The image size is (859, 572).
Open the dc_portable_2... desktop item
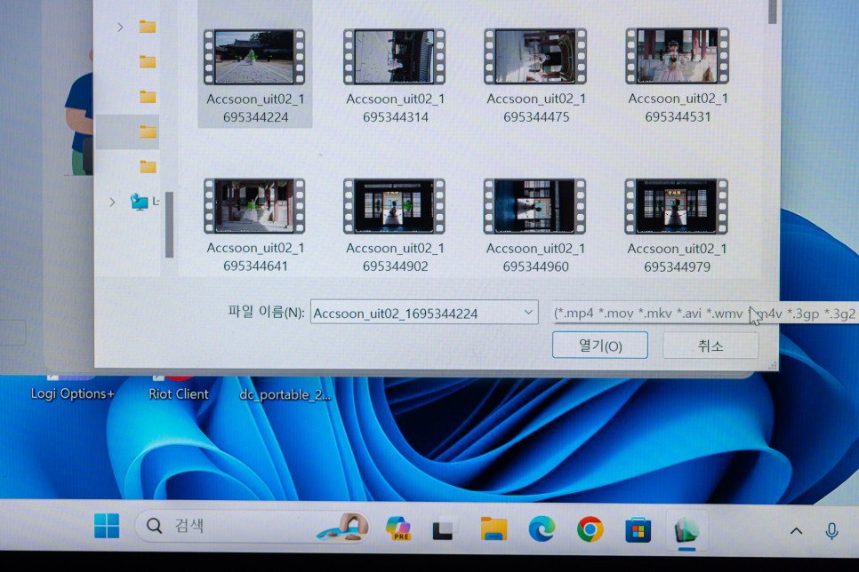[x=285, y=394]
